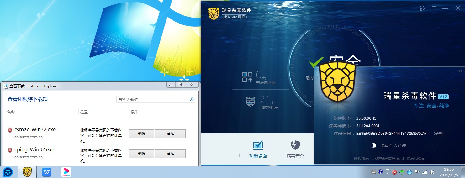465x178 pixels.
Task: Click the csmac_Win32.exe file name
Action: tap(35, 129)
